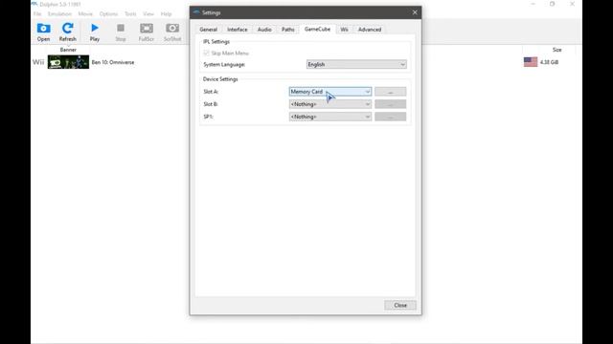Viewport: 613px width, 344px height.
Task: Click the US flag region icon
Action: click(531, 62)
